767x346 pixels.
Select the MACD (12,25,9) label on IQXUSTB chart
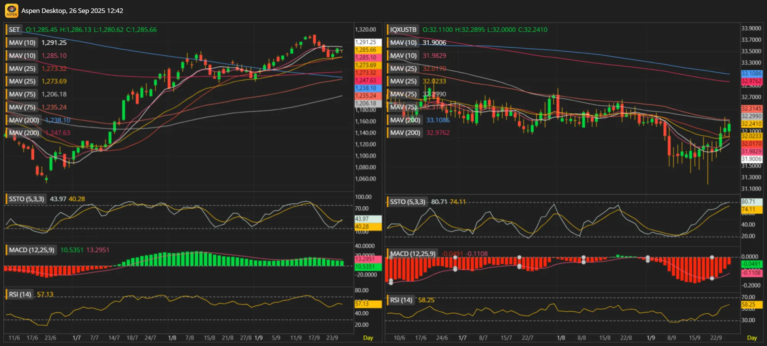click(x=412, y=254)
